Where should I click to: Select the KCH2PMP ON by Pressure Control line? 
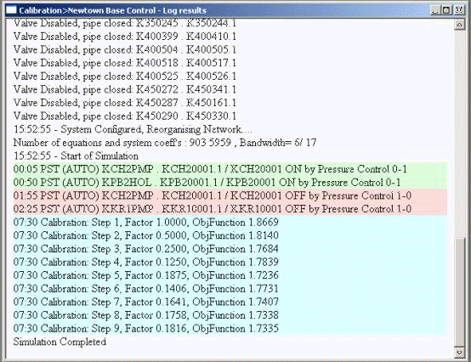coord(230,169)
